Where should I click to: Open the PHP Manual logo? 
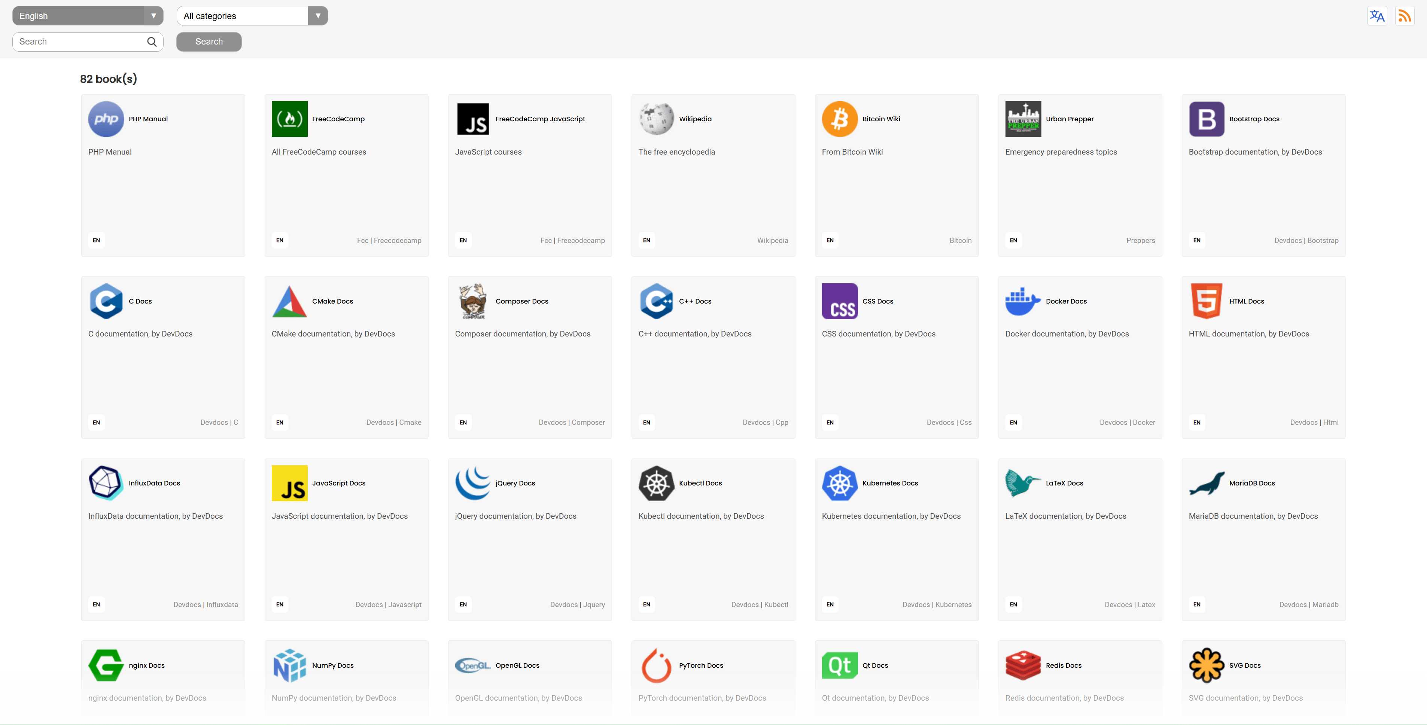pyautogui.click(x=106, y=119)
